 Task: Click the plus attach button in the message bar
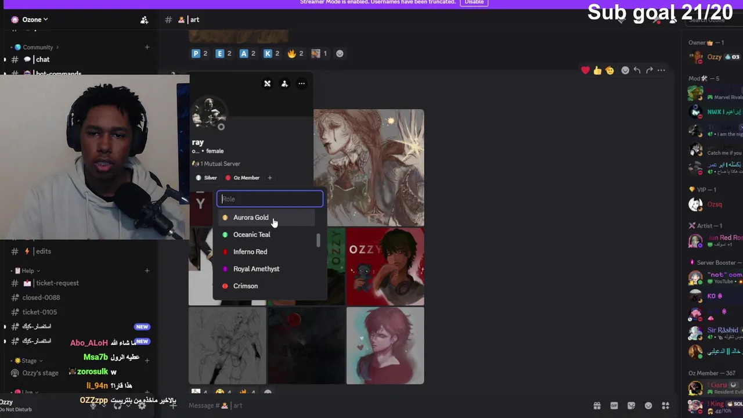[x=173, y=405]
